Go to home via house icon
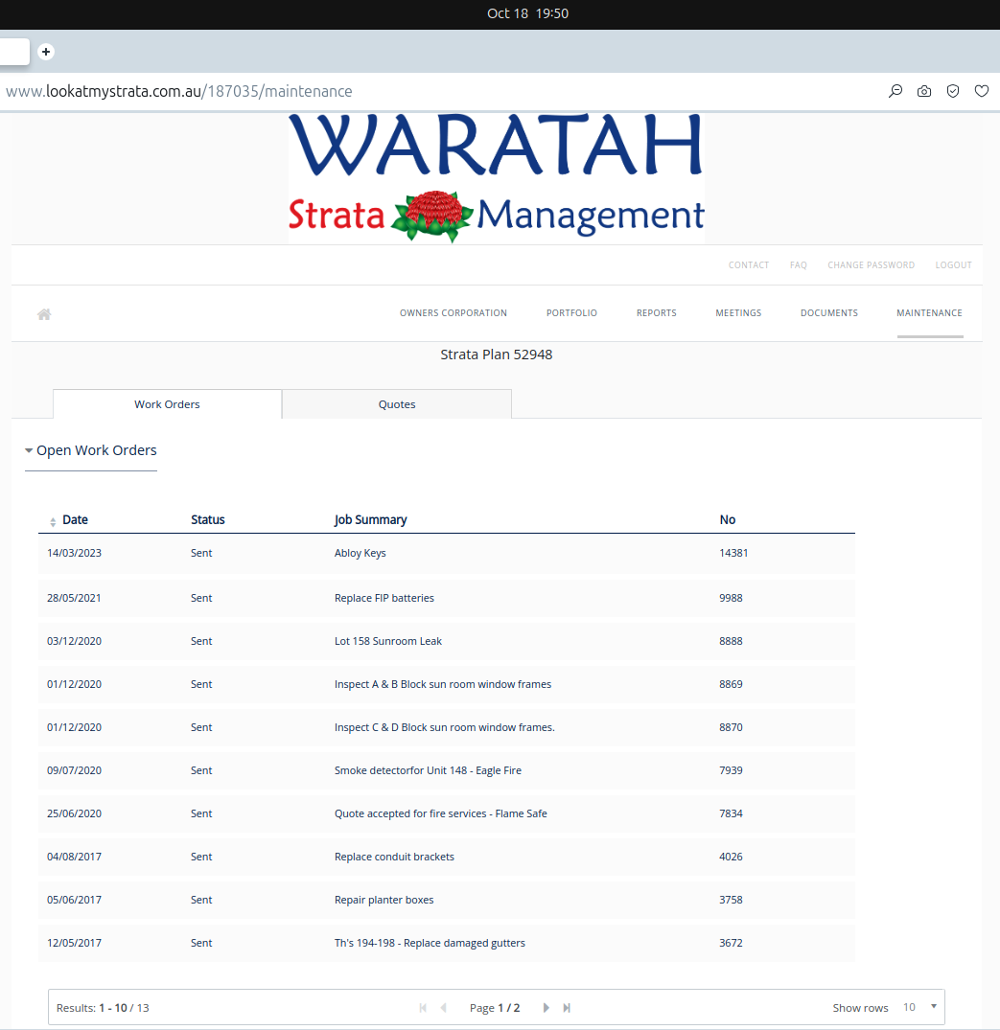 44,314
